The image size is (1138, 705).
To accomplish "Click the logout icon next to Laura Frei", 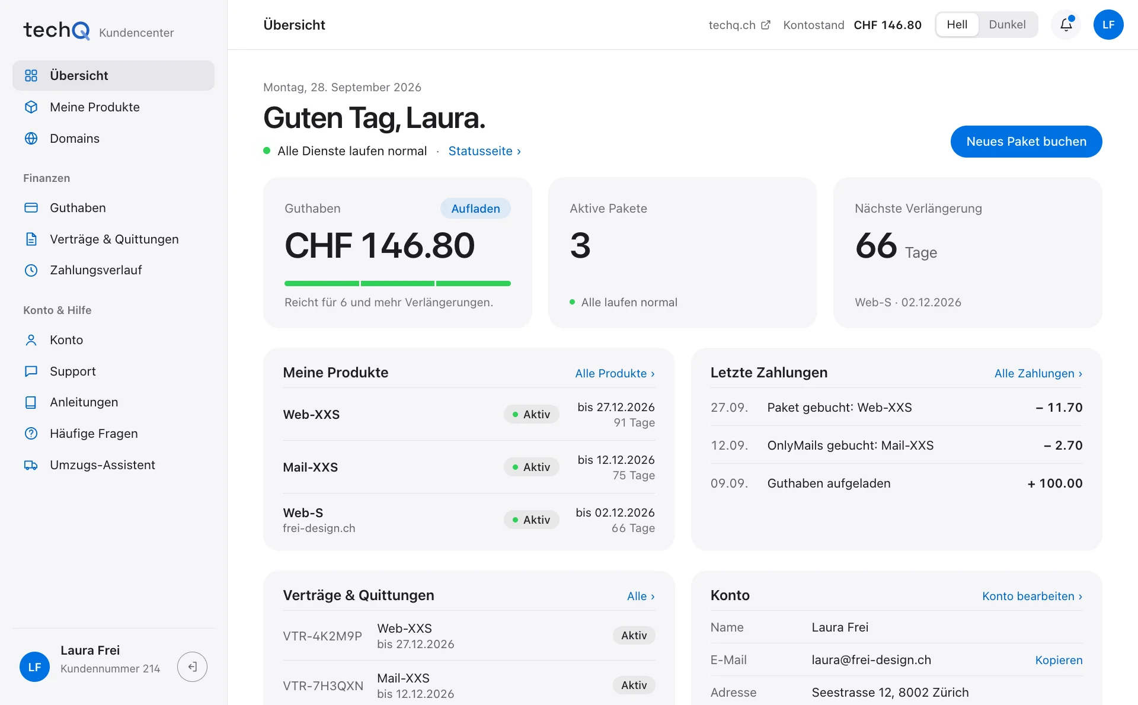I will point(192,666).
